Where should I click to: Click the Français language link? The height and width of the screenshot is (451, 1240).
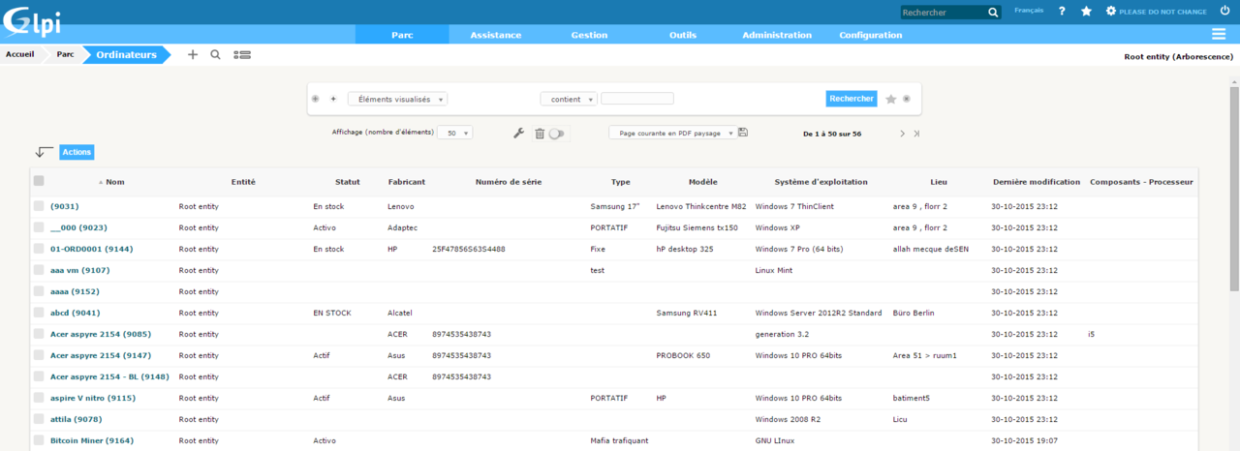[x=1029, y=11]
